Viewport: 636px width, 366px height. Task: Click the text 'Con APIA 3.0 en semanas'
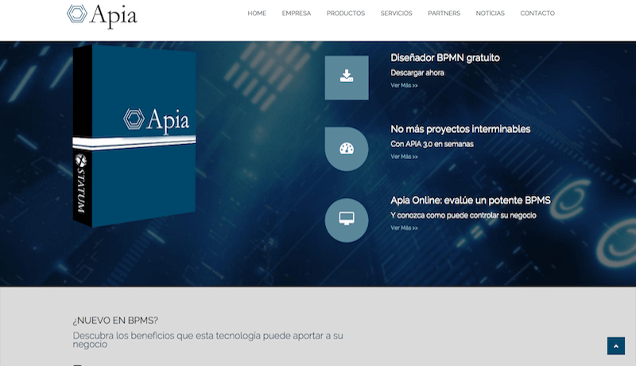point(432,144)
